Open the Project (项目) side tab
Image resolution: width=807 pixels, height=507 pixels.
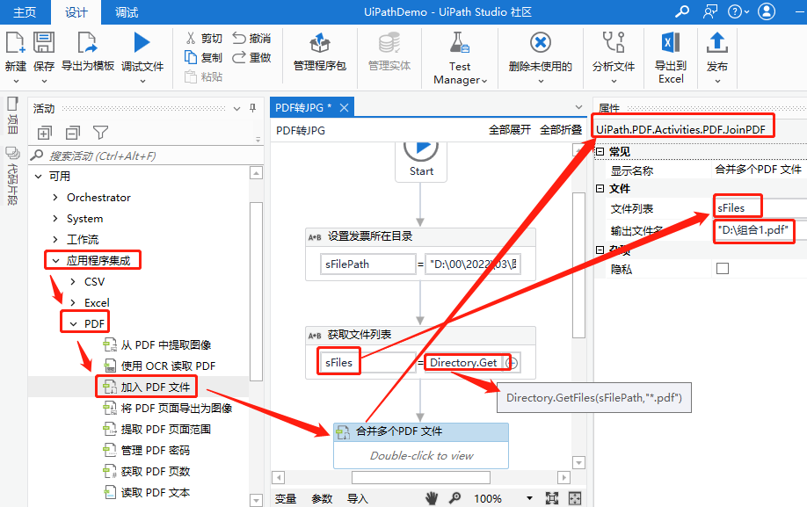[13, 116]
